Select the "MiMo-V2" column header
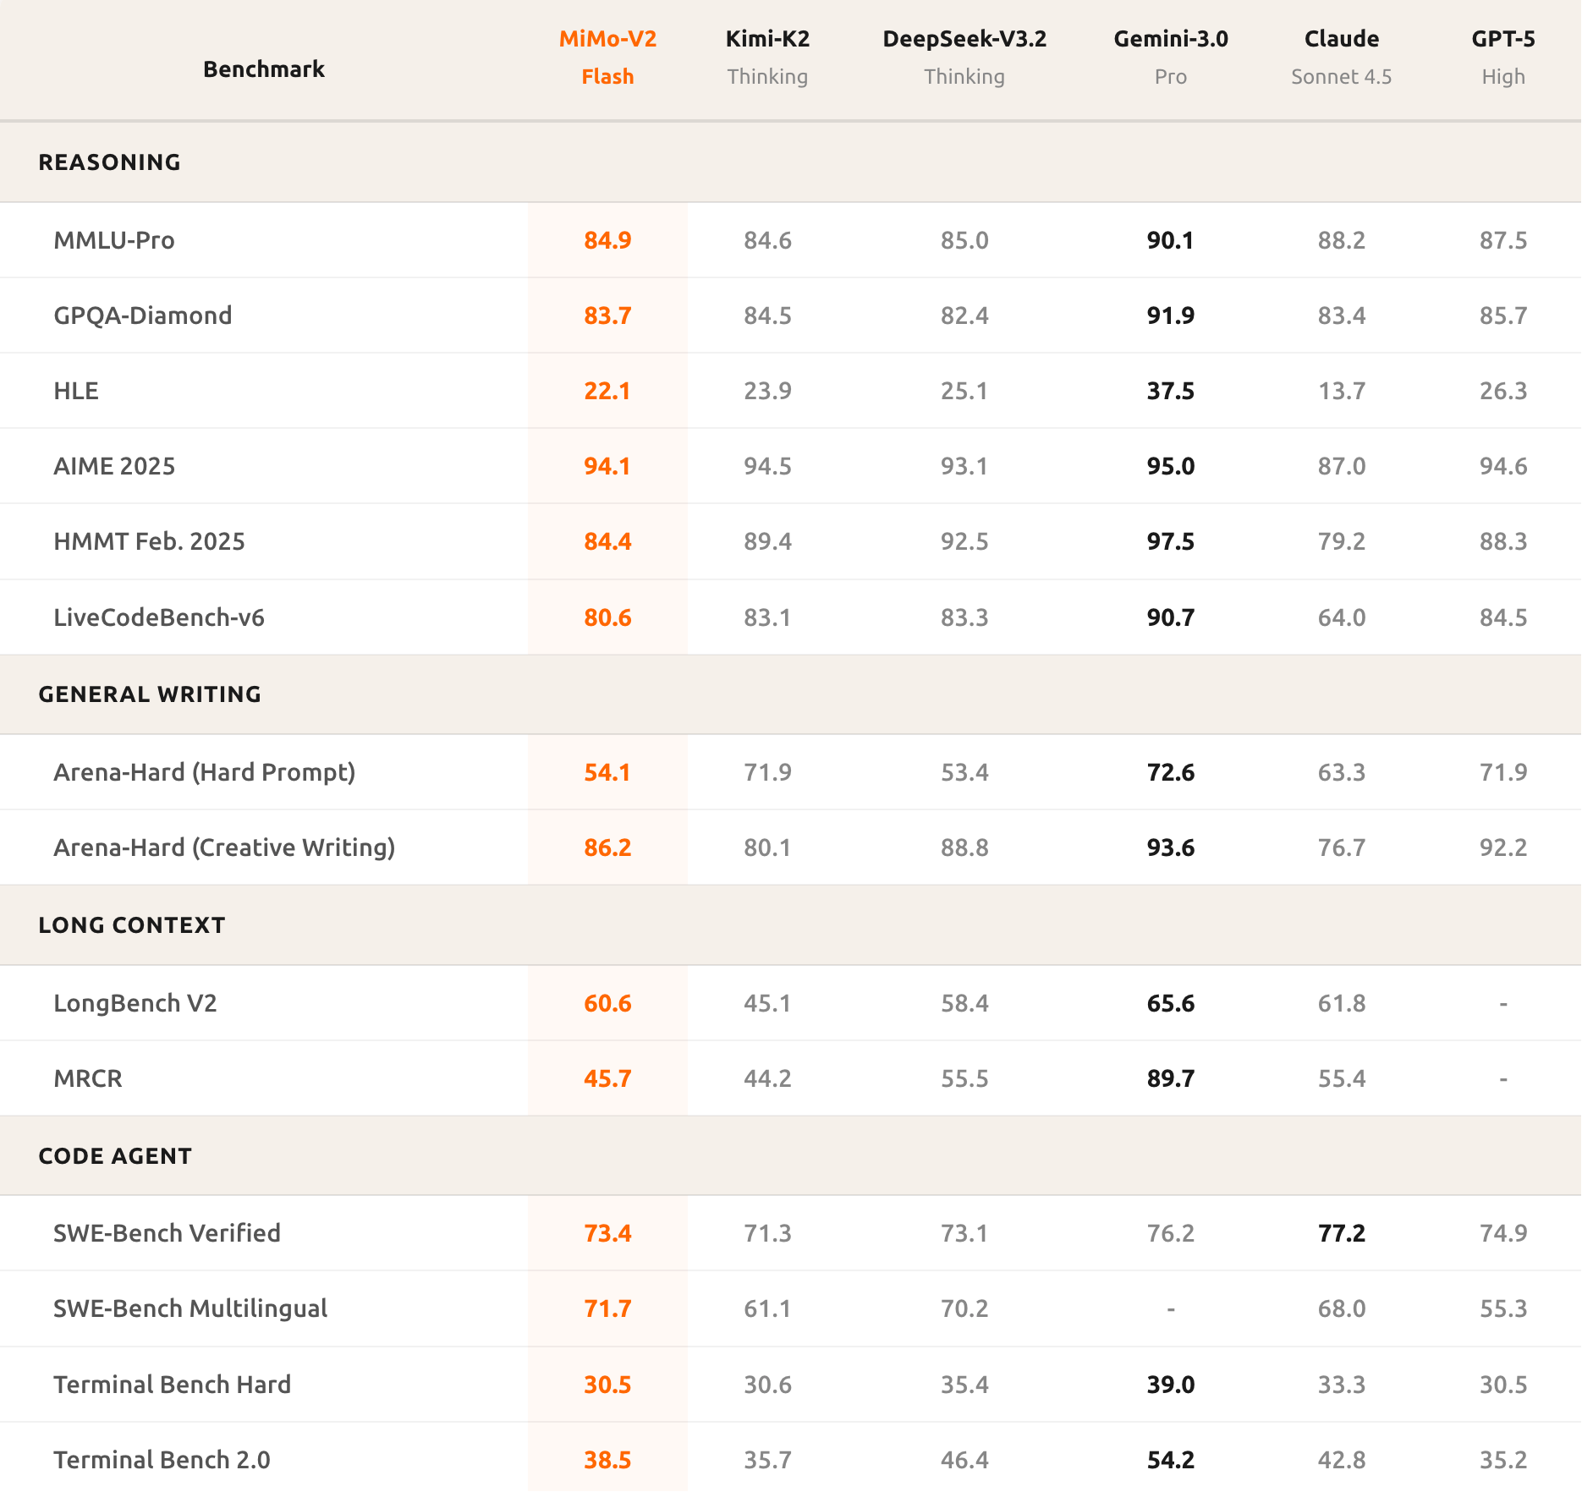The width and height of the screenshot is (1582, 1492). pos(607,39)
